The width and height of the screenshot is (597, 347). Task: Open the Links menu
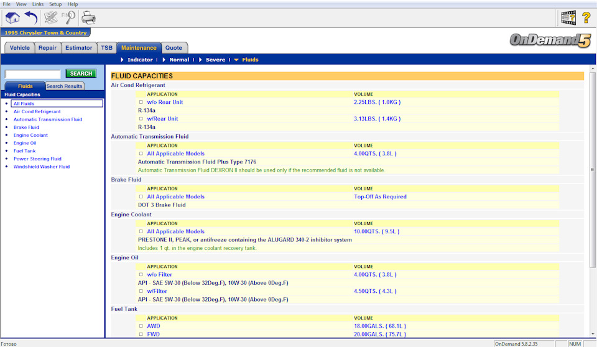38,4
